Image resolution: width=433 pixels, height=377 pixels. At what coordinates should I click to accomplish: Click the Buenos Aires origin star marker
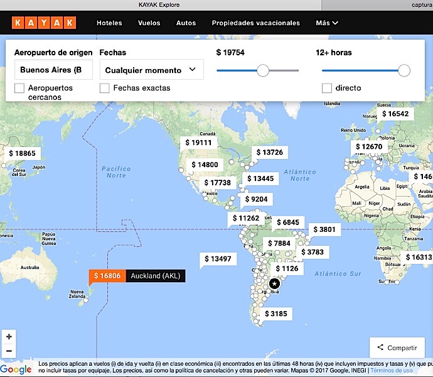coord(274,283)
